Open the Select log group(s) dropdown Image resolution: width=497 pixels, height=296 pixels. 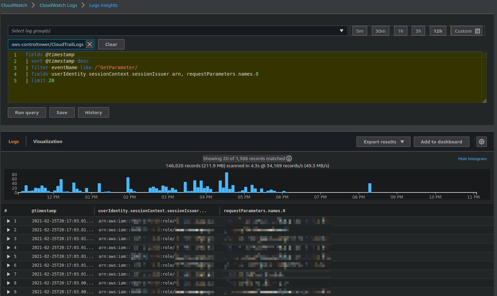178,31
